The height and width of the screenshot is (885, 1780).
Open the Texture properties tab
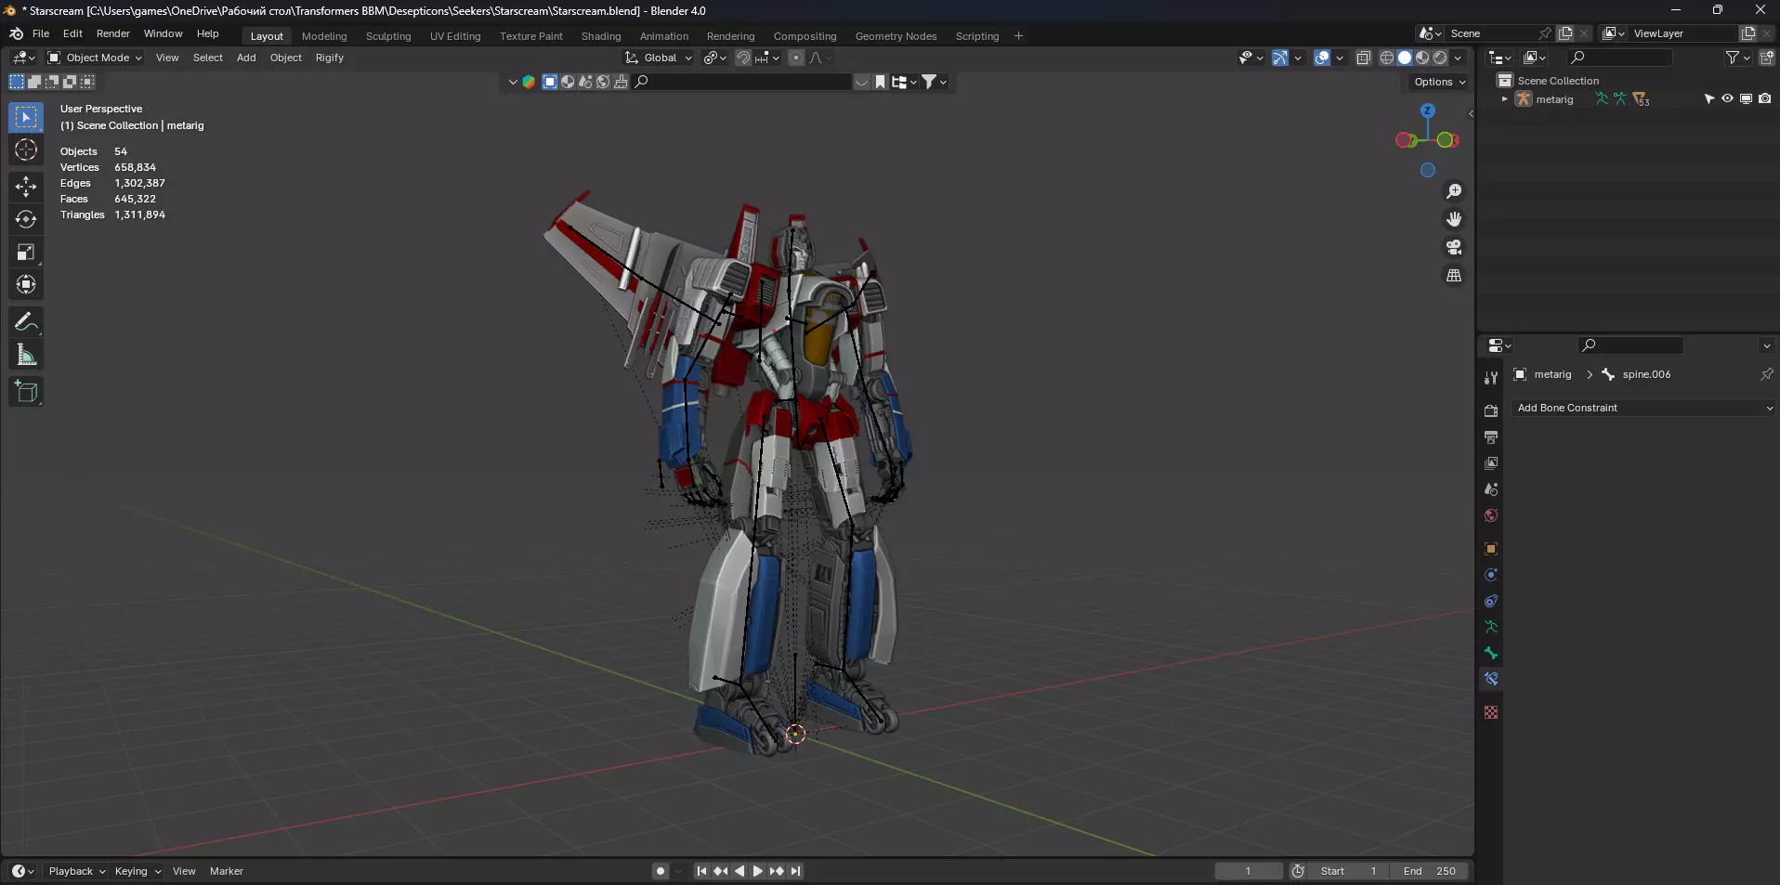(1491, 712)
